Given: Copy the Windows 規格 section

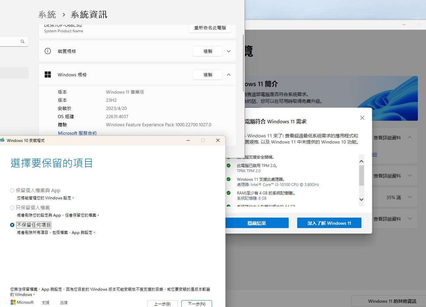Looking at the screenshot, I should click(208, 75).
